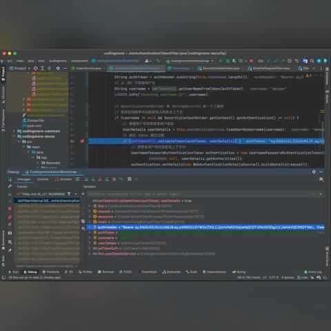Click View link on authHeader value
The height and width of the screenshot is (331, 331).
coord(321,228)
